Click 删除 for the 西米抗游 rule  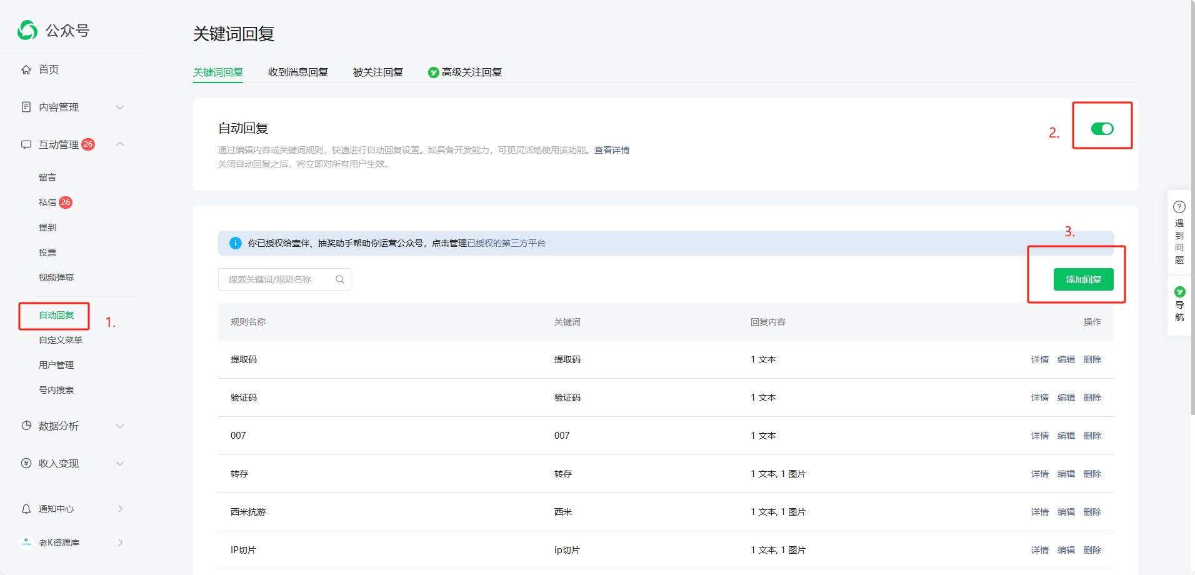click(x=1092, y=512)
